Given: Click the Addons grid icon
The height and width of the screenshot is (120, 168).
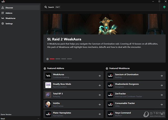Looking at the screenshot, I should 3,13.
